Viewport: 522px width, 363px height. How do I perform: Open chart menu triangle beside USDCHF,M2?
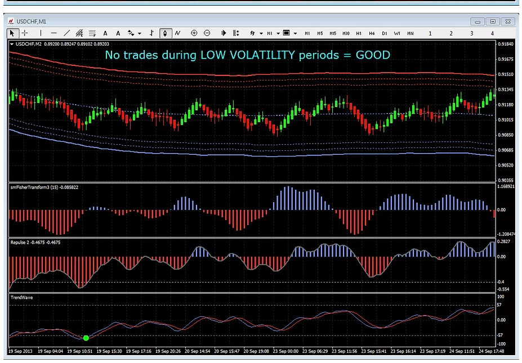point(12,44)
